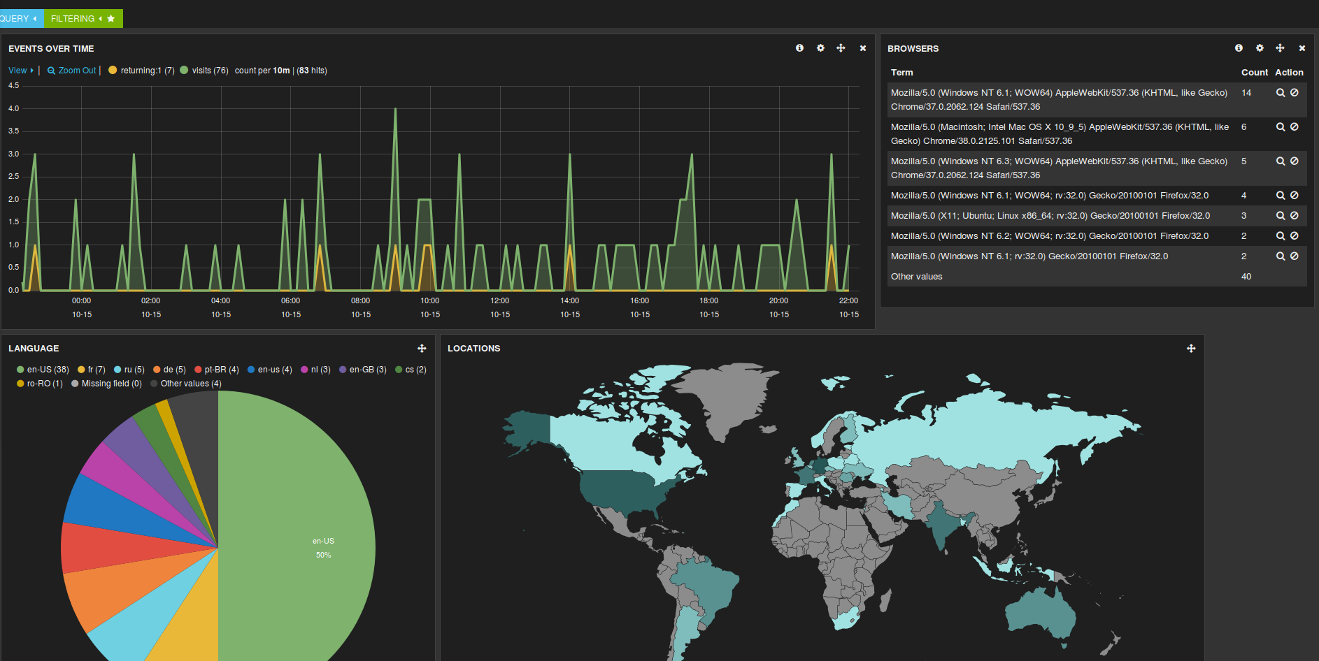Collapse the Filtering section arrow
Screen dimensions: 1319x661
point(101,19)
